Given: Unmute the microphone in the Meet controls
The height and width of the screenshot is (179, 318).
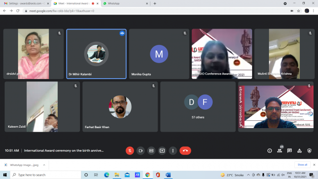Looking at the screenshot, I should pyautogui.click(x=130, y=151).
